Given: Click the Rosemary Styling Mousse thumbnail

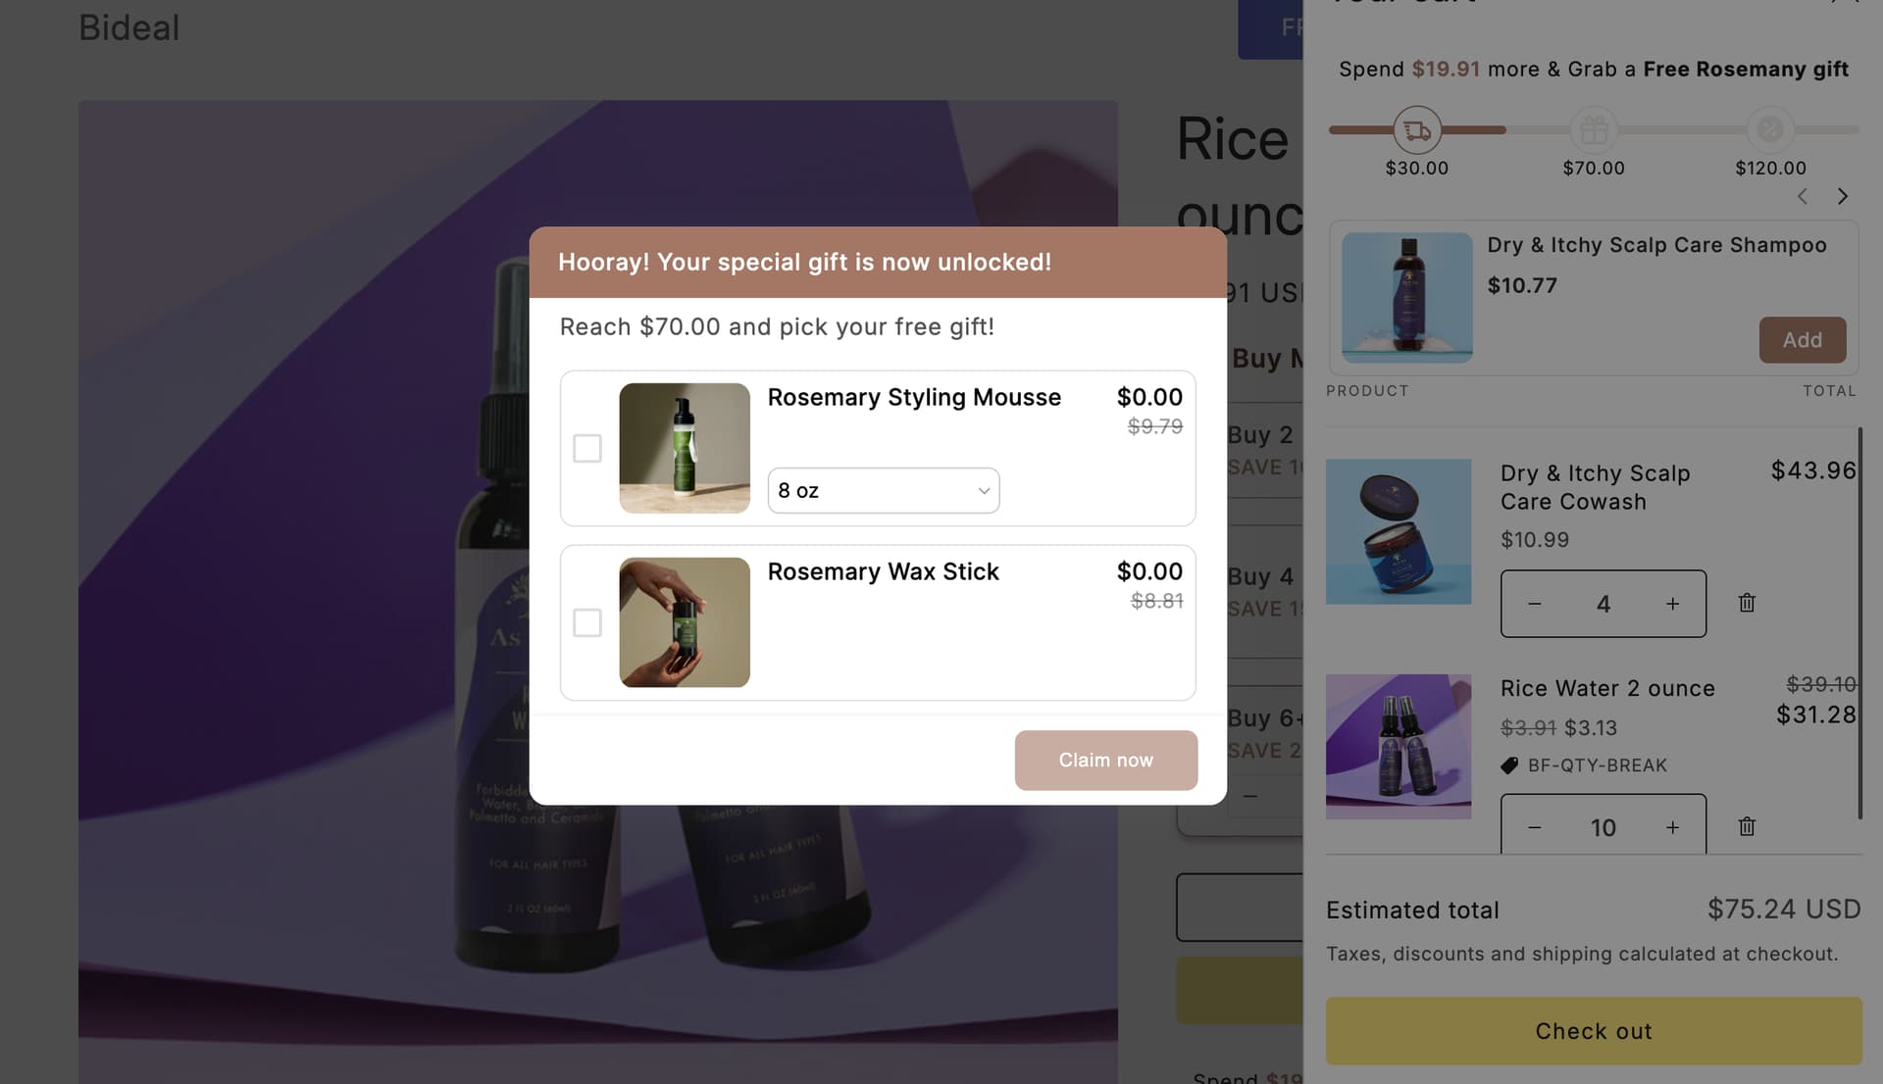Looking at the screenshot, I should (685, 448).
